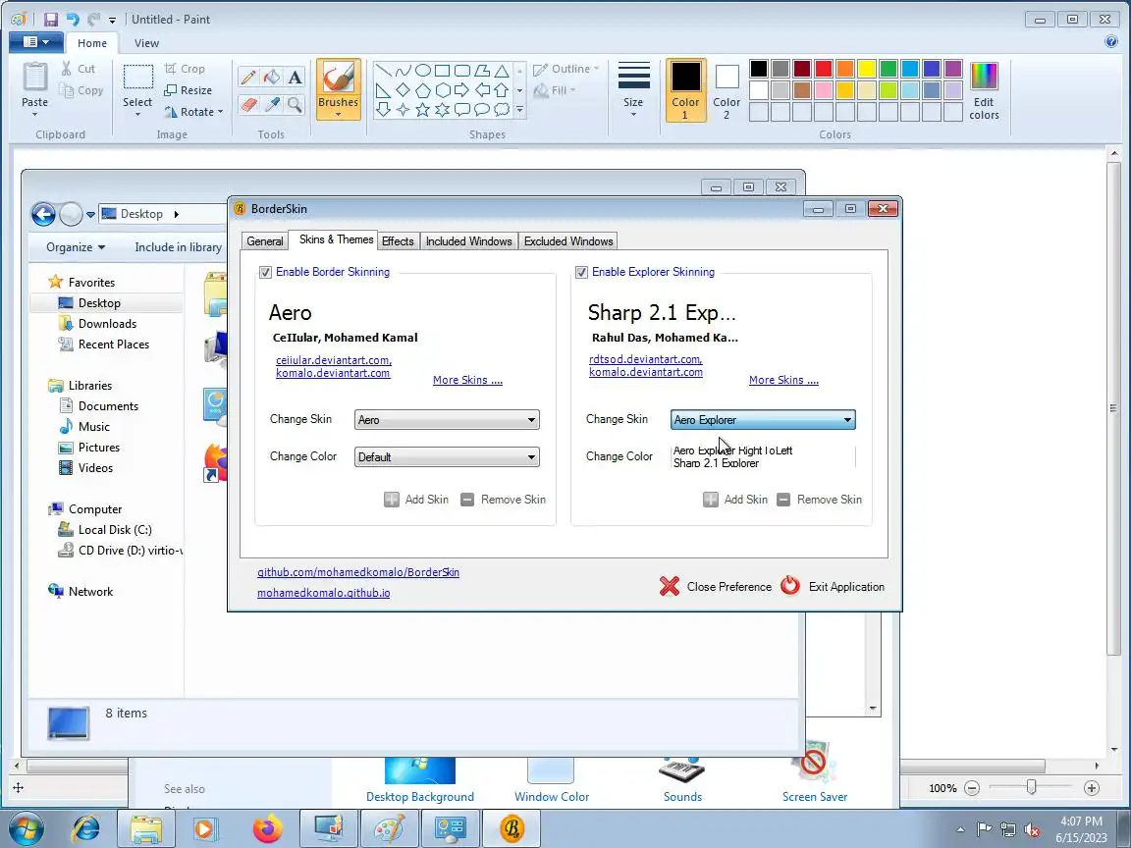Pick the Text tool in Paint

click(295, 78)
